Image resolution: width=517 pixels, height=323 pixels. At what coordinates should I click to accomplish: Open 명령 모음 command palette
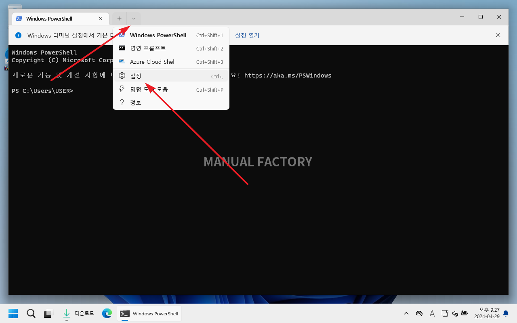[171, 89]
